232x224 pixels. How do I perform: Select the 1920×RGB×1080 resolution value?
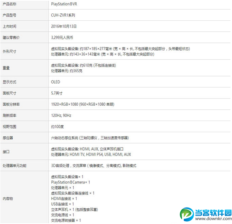pyautogui.click(x=83, y=104)
